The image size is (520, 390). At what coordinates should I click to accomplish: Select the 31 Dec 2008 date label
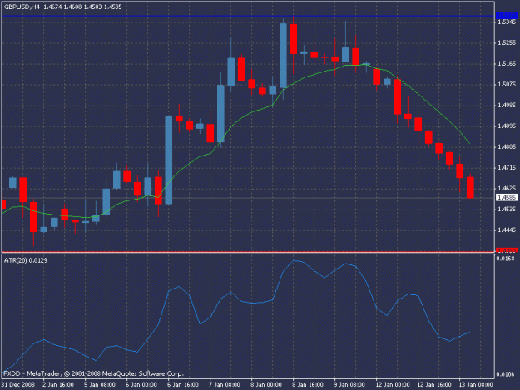pyautogui.click(x=18, y=385)
